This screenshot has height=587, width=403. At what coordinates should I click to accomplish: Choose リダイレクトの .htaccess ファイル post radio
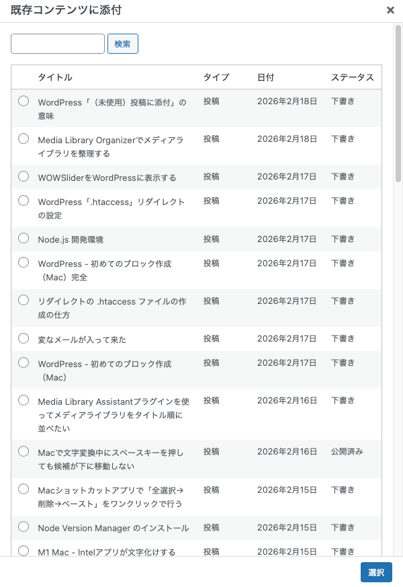tap(24, 300)
